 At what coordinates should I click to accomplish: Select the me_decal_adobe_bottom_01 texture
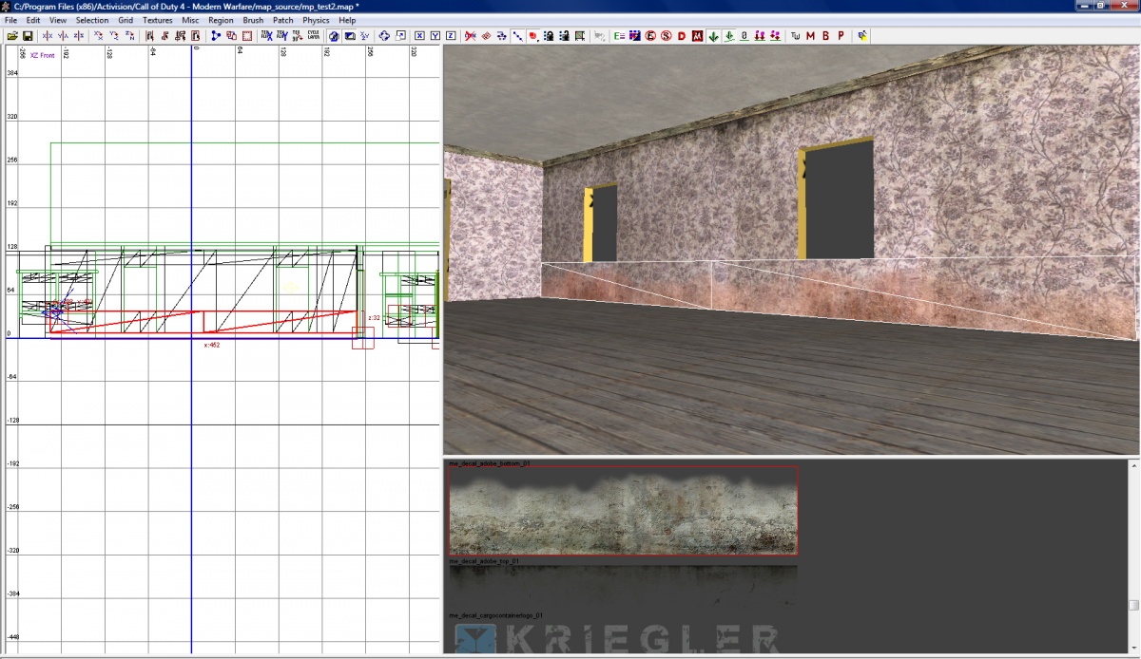click(623, 510)
